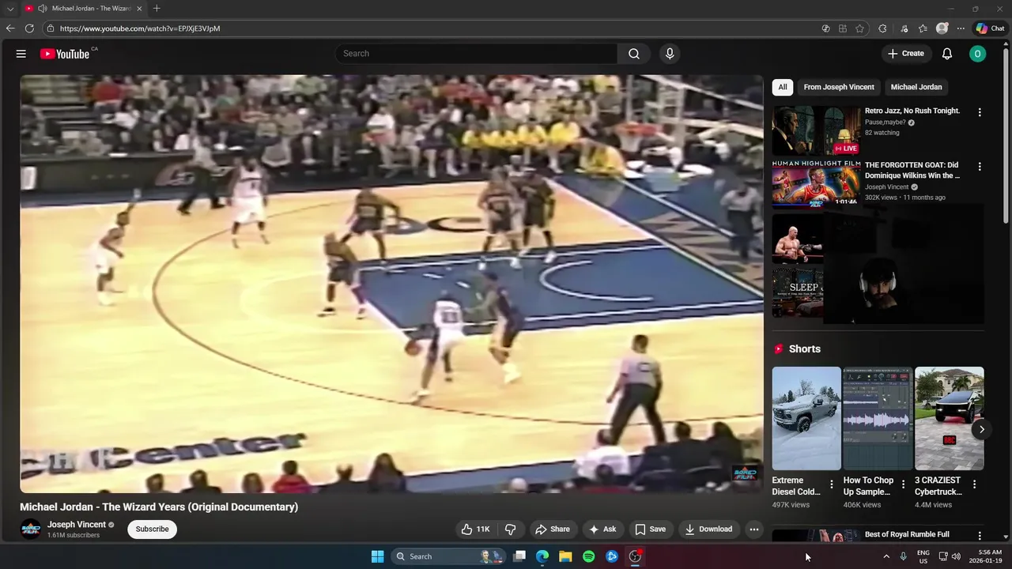This screenshot has height=569, width=1012.
Task: Type in the YouTube search field
Action: tap(477, 54)
